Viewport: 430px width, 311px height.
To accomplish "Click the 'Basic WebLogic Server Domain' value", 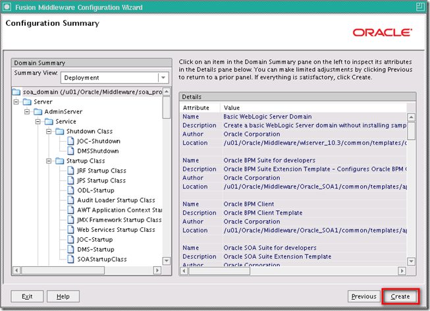I will coord(267,117).
